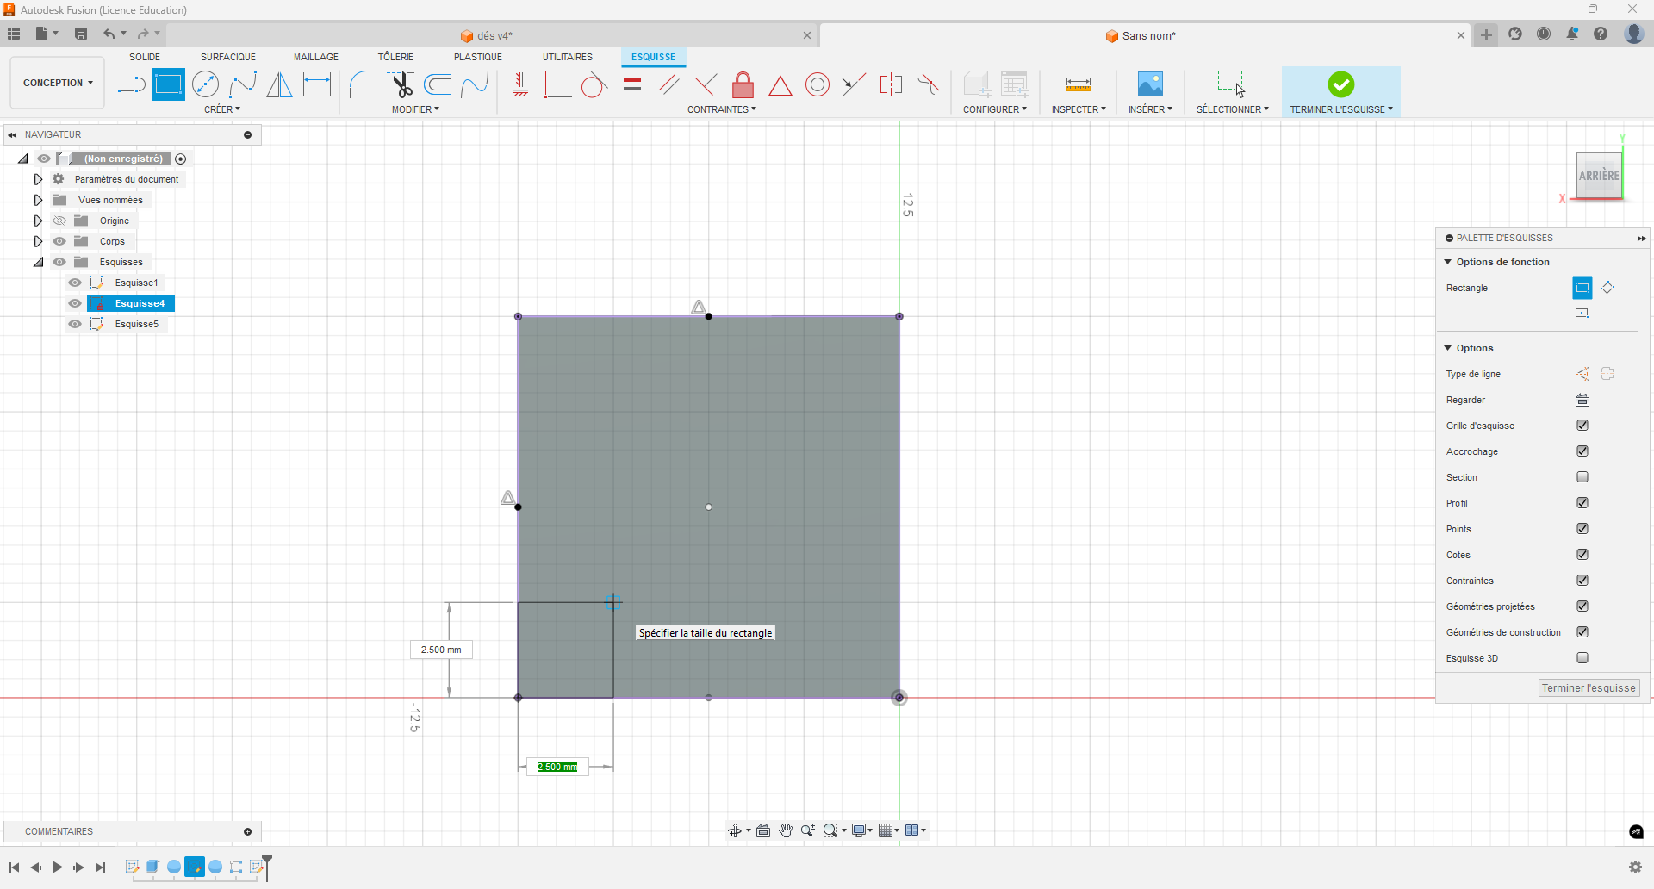Apply the Equal constraint

tap(632, 84)
